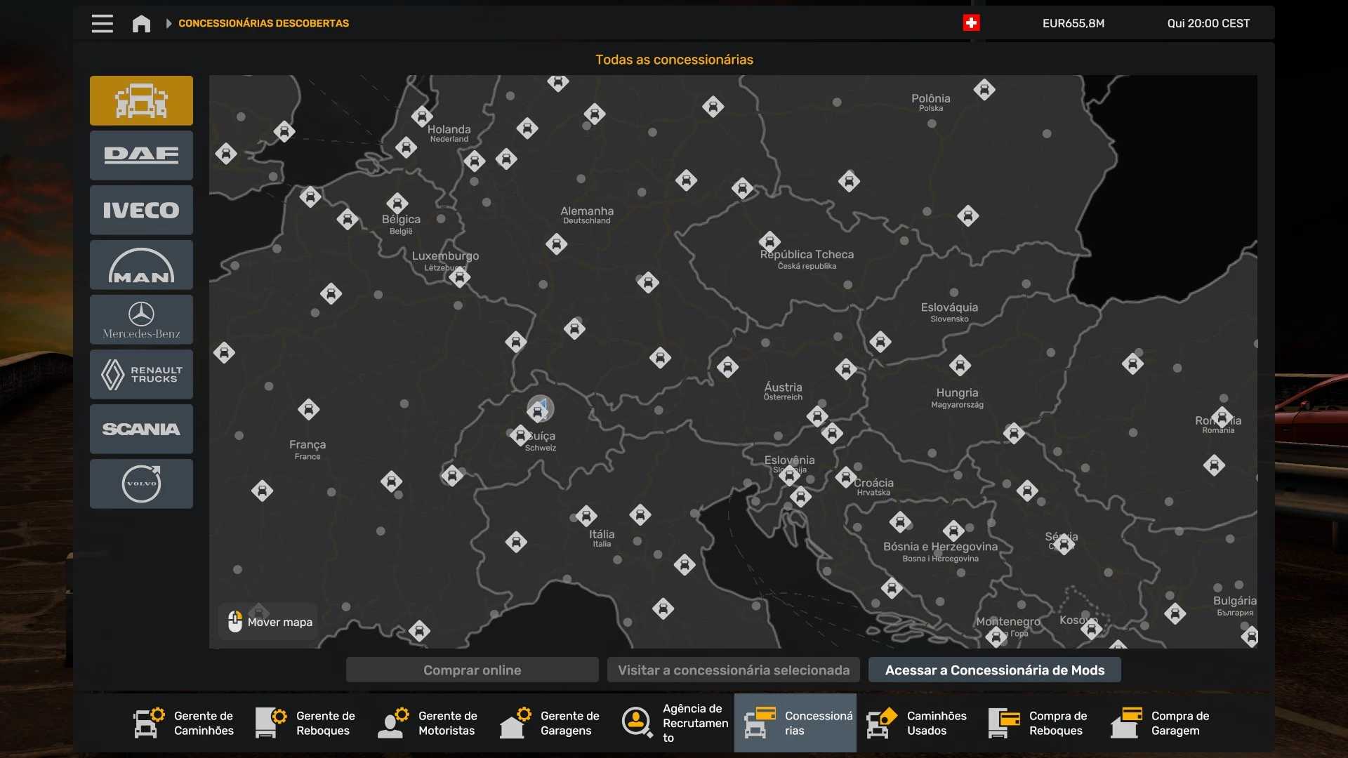Click Visitar a concessionária selecionada button

733,670
